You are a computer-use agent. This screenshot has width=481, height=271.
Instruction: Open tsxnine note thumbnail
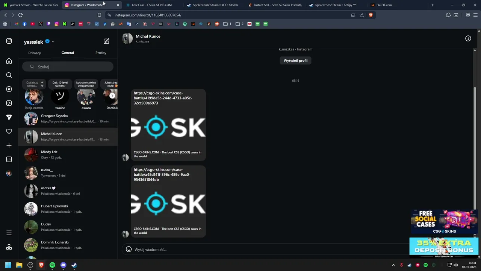[60, 97]
